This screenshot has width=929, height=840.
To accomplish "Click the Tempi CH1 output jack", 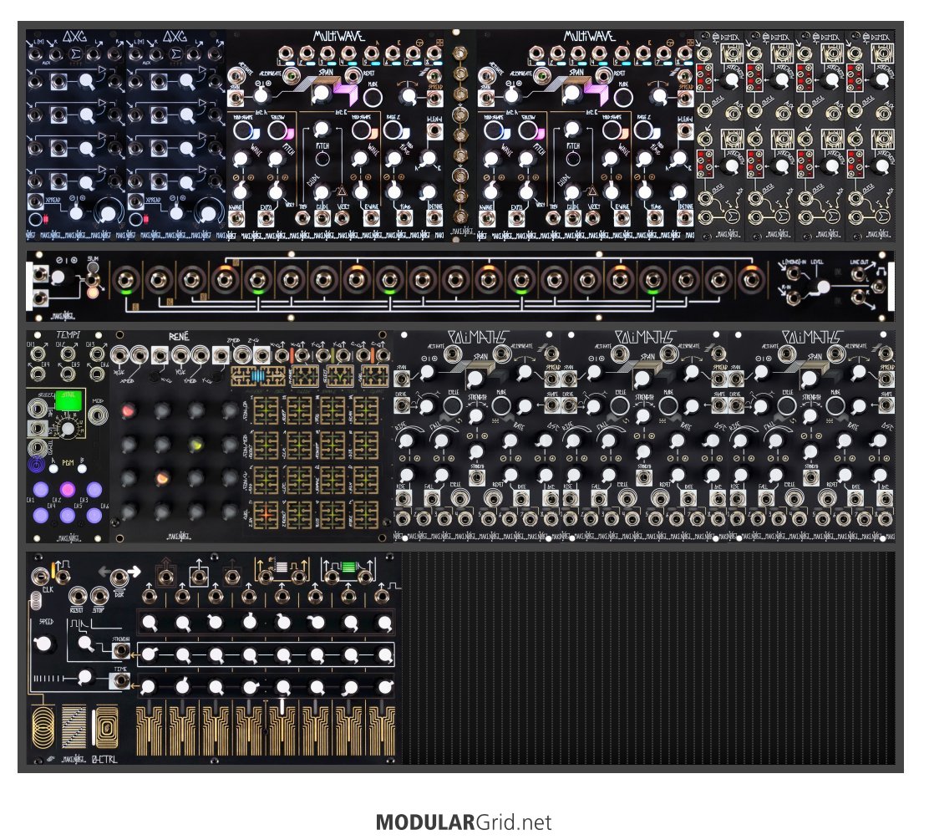I will tap(38, 354).
